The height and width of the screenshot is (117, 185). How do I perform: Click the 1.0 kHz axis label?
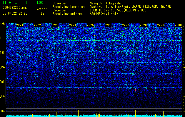(3, 53)
